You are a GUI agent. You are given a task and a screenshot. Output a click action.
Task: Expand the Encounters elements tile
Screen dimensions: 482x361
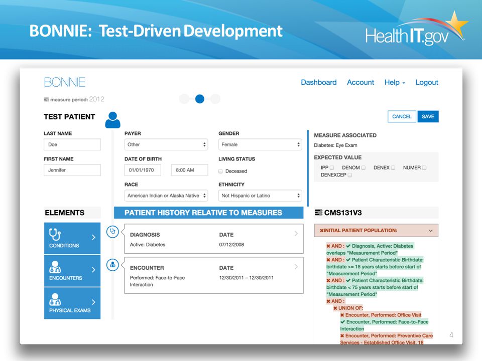pyautogui.click(x=72, y=271)
